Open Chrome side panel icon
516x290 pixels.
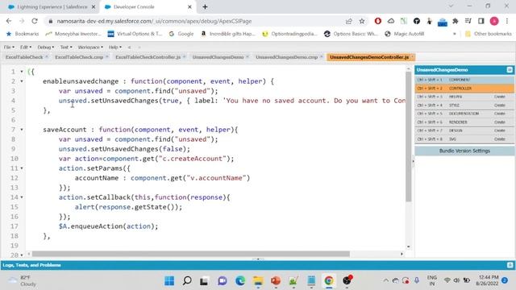[x=481, y=21]
